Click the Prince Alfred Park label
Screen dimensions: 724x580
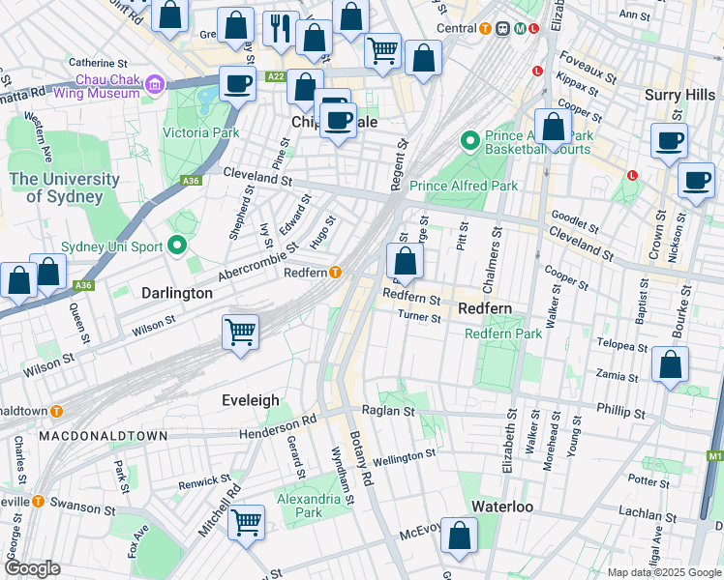[x=464, y=186]
